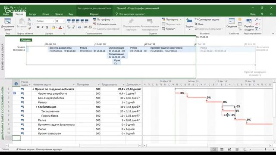Open Название задачи column filter dropdown

pyautogui.click(x=74, y=85)
